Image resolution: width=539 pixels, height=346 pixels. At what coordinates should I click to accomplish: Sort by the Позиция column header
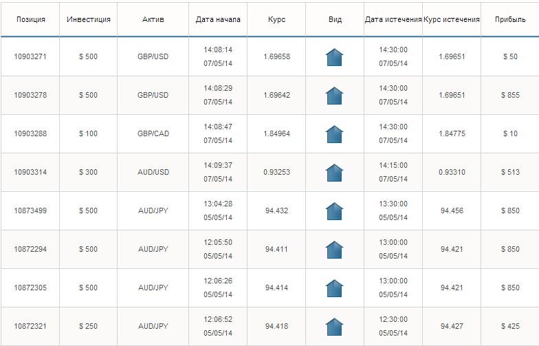[30, 19]
